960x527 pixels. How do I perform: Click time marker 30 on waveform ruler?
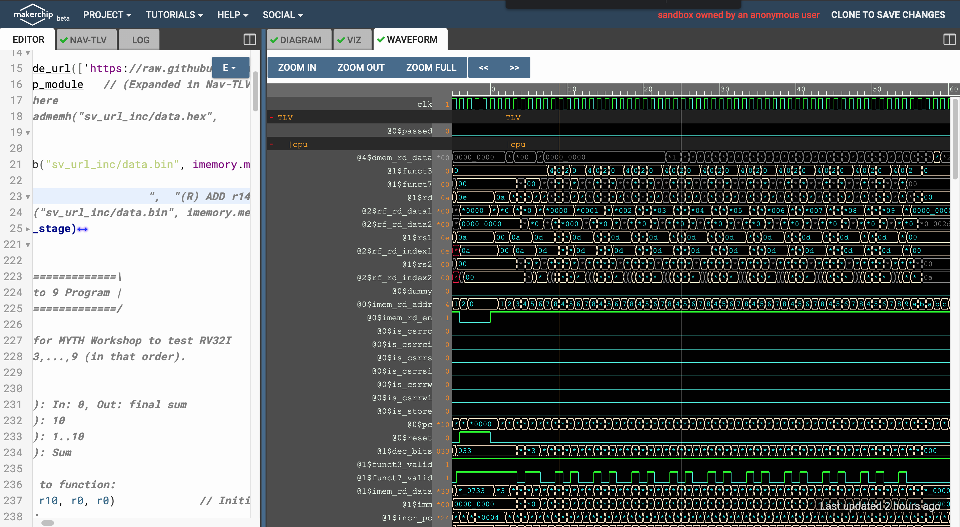tap(725, 89)
